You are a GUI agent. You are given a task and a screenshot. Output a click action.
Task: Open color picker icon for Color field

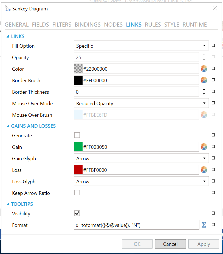click(x=204, y=69)
